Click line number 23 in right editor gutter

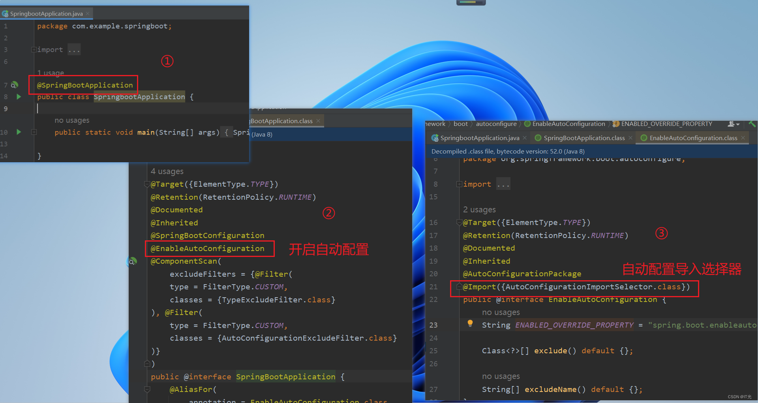(433, 325)
